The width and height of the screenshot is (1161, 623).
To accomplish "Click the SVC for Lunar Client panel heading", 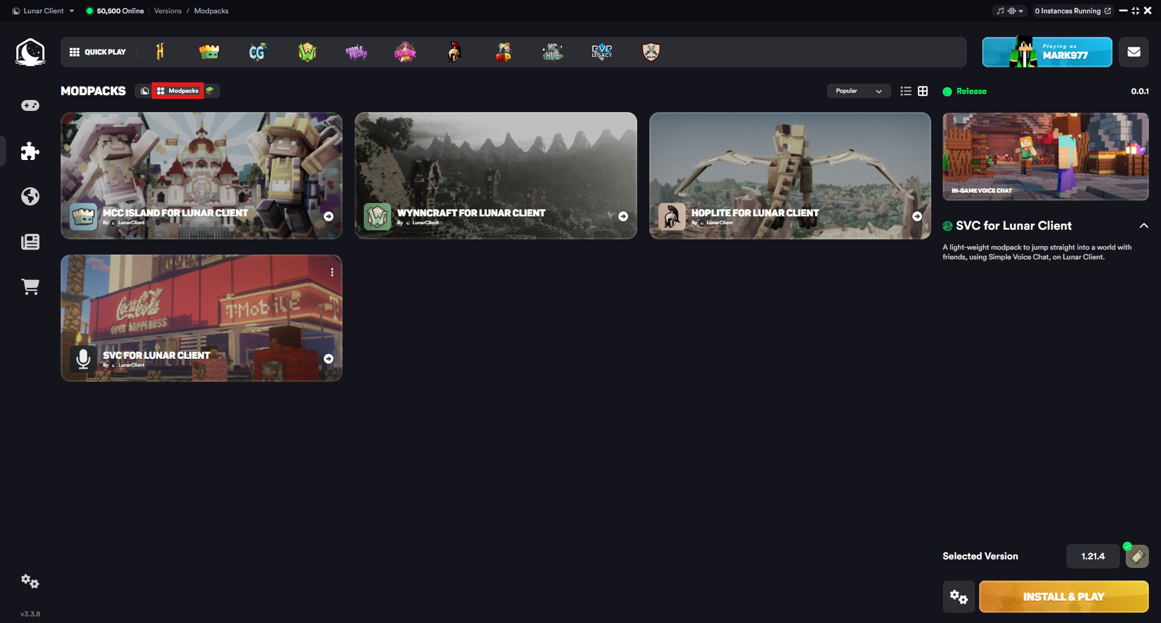I will coord(1014,225).
